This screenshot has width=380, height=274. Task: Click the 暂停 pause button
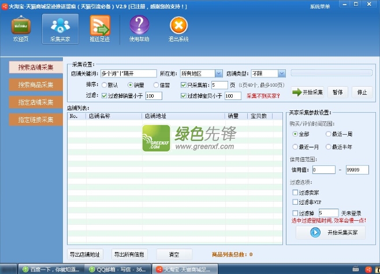(x=338, y=92)
